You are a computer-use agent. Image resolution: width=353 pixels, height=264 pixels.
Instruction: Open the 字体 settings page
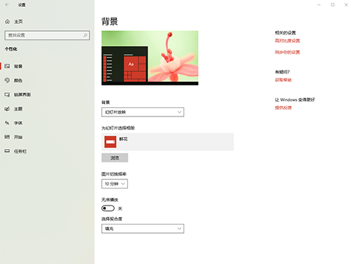coord(18,123)
